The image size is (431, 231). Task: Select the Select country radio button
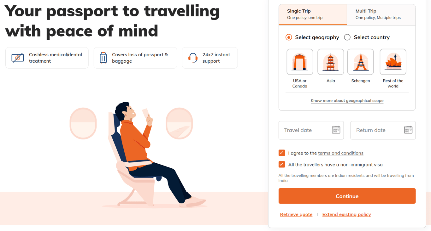[347, 37]
